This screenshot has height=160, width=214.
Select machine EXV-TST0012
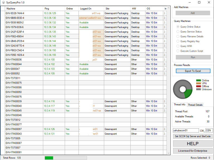pos(13,120)
